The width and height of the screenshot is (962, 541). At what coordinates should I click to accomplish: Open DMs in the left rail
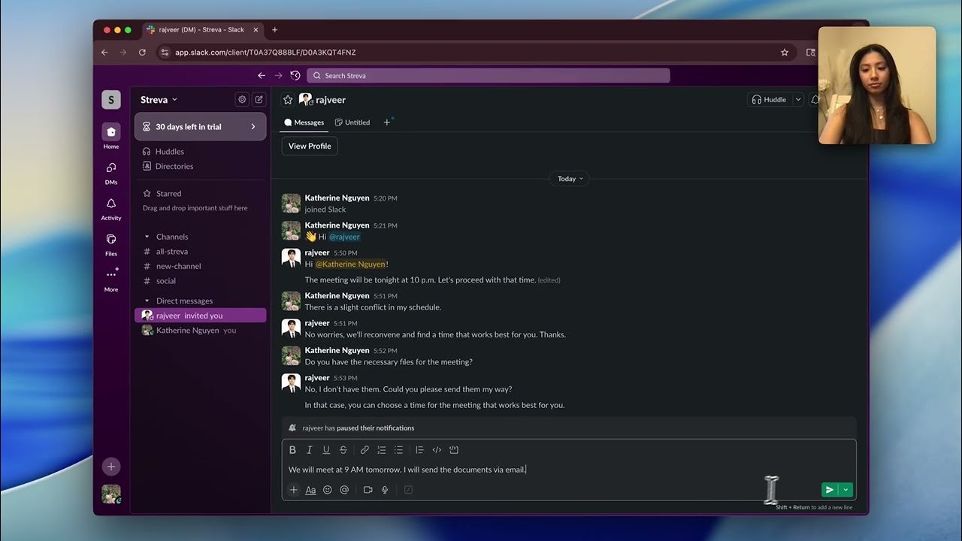pos(111,172)
